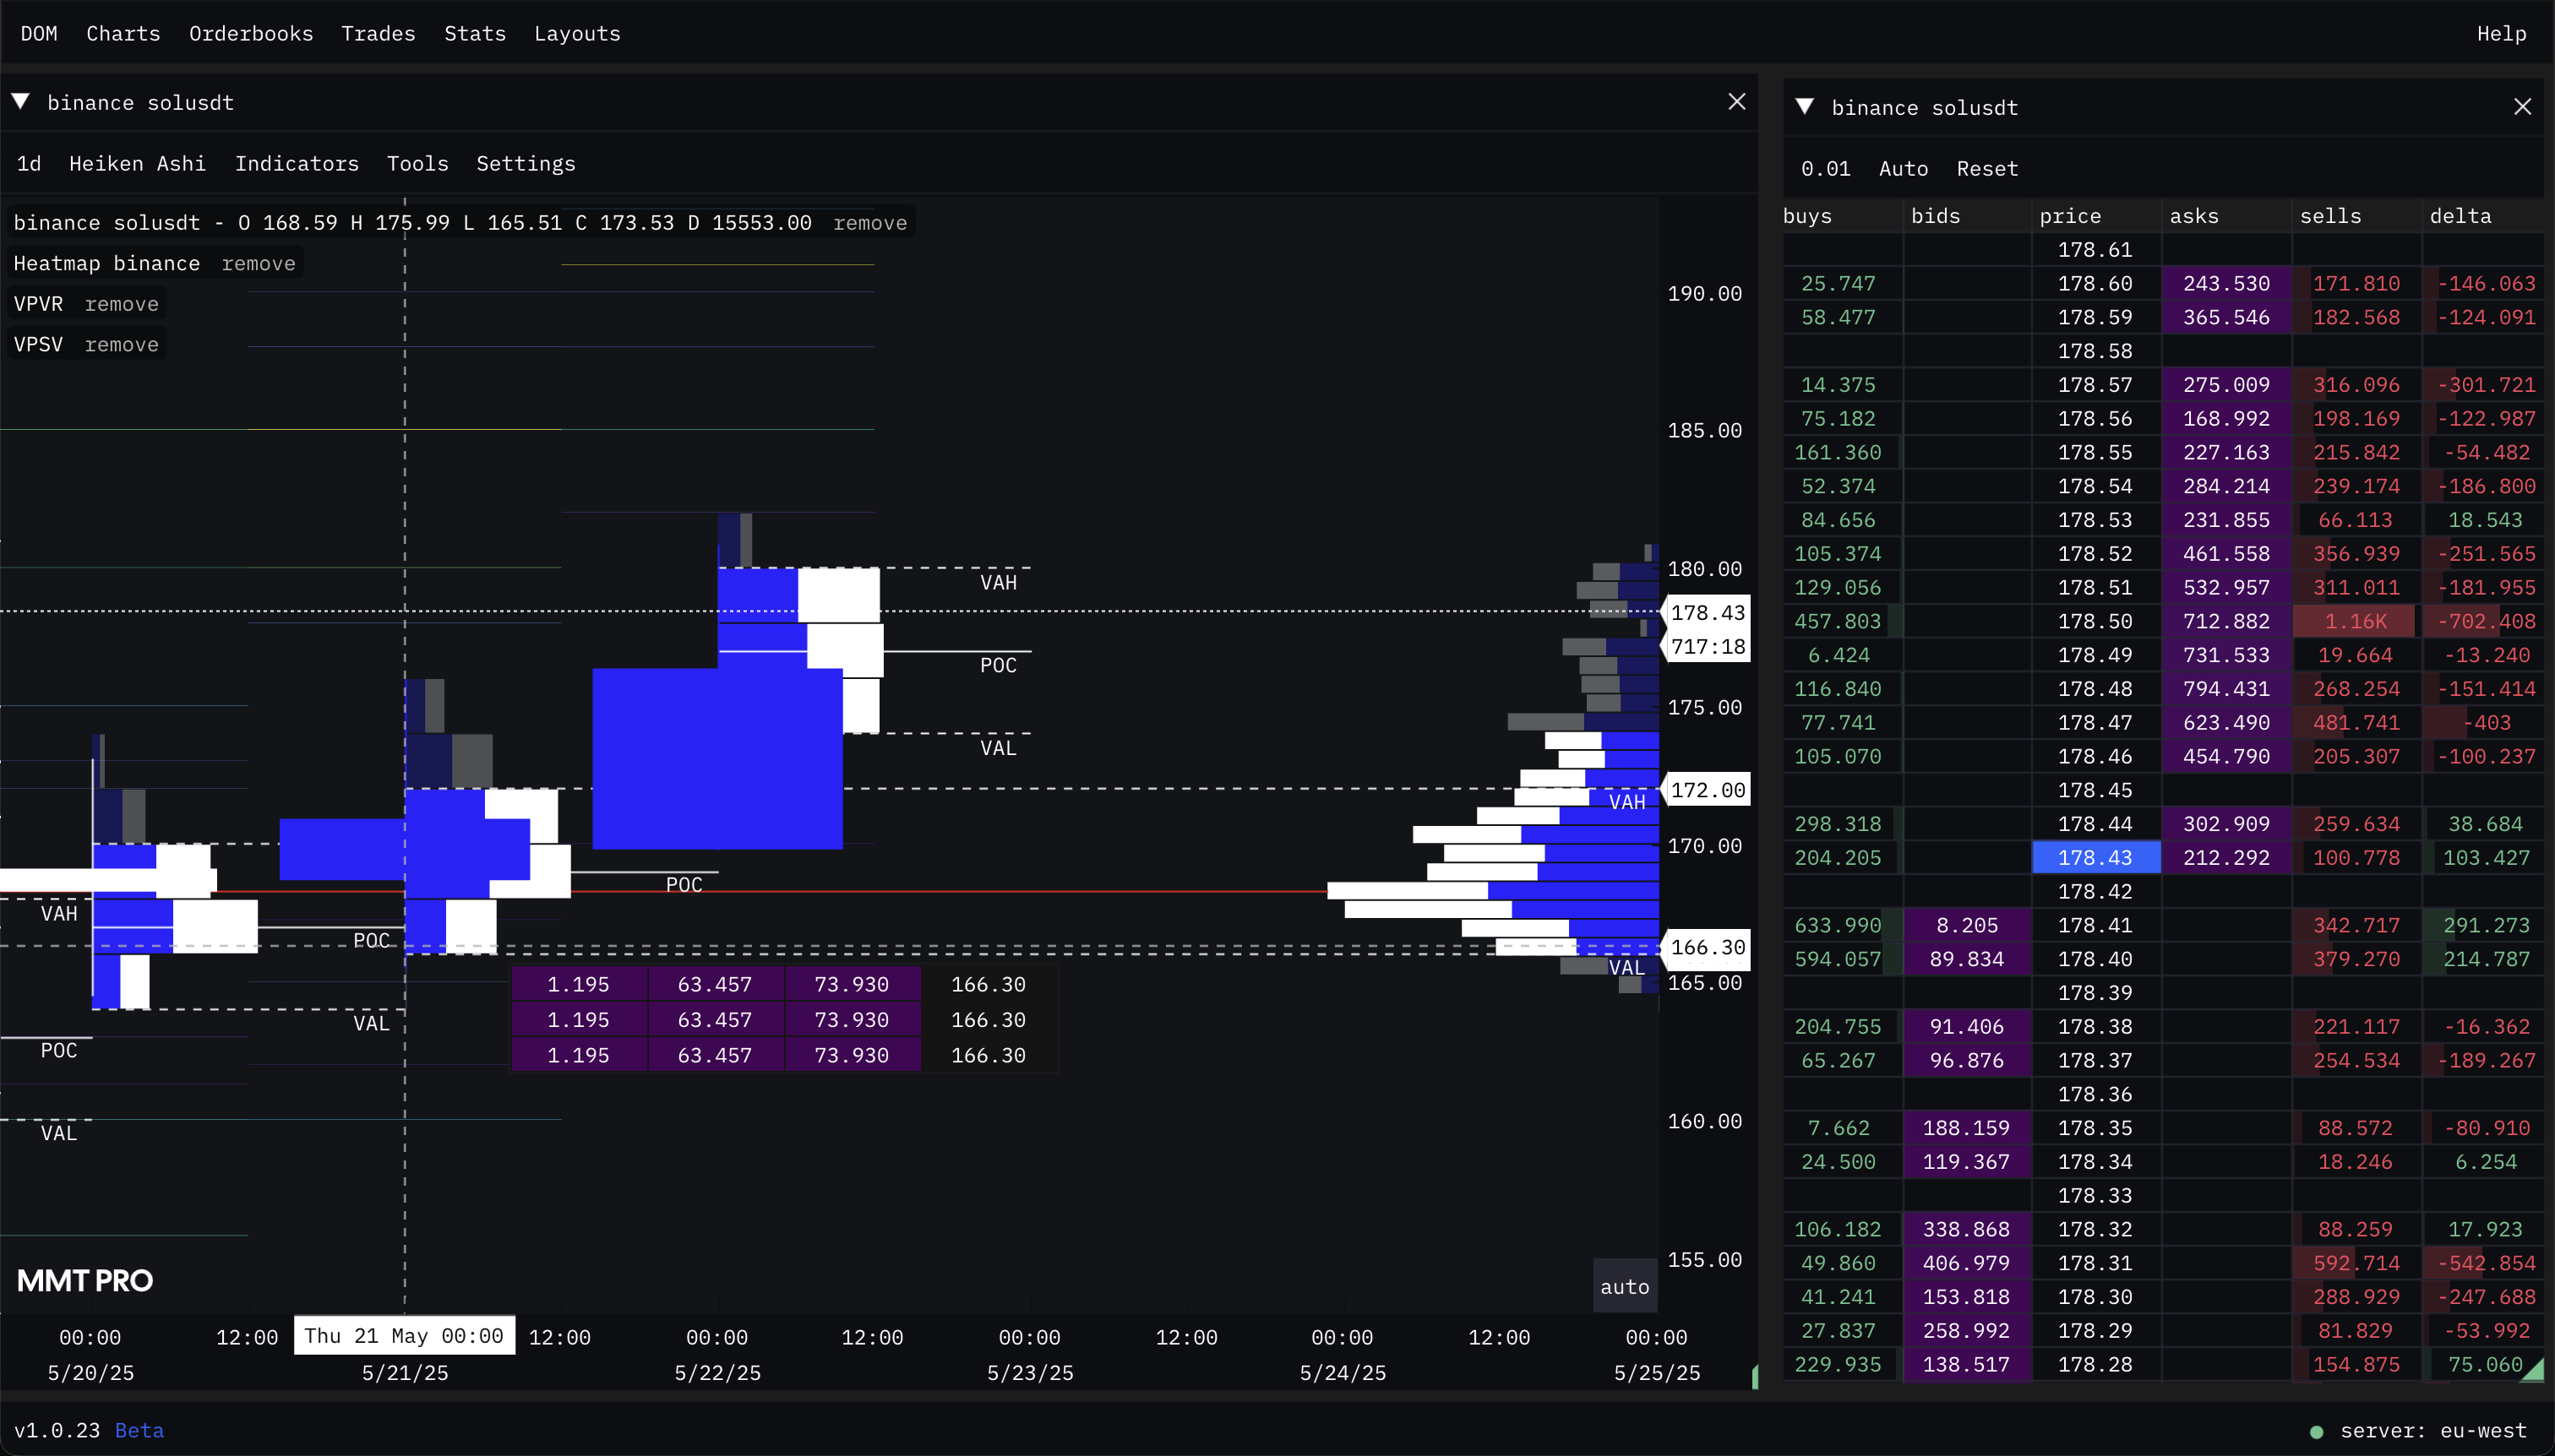Collapse the DOM panel triangle for binance solusdt

click(x=1805, y=107)
